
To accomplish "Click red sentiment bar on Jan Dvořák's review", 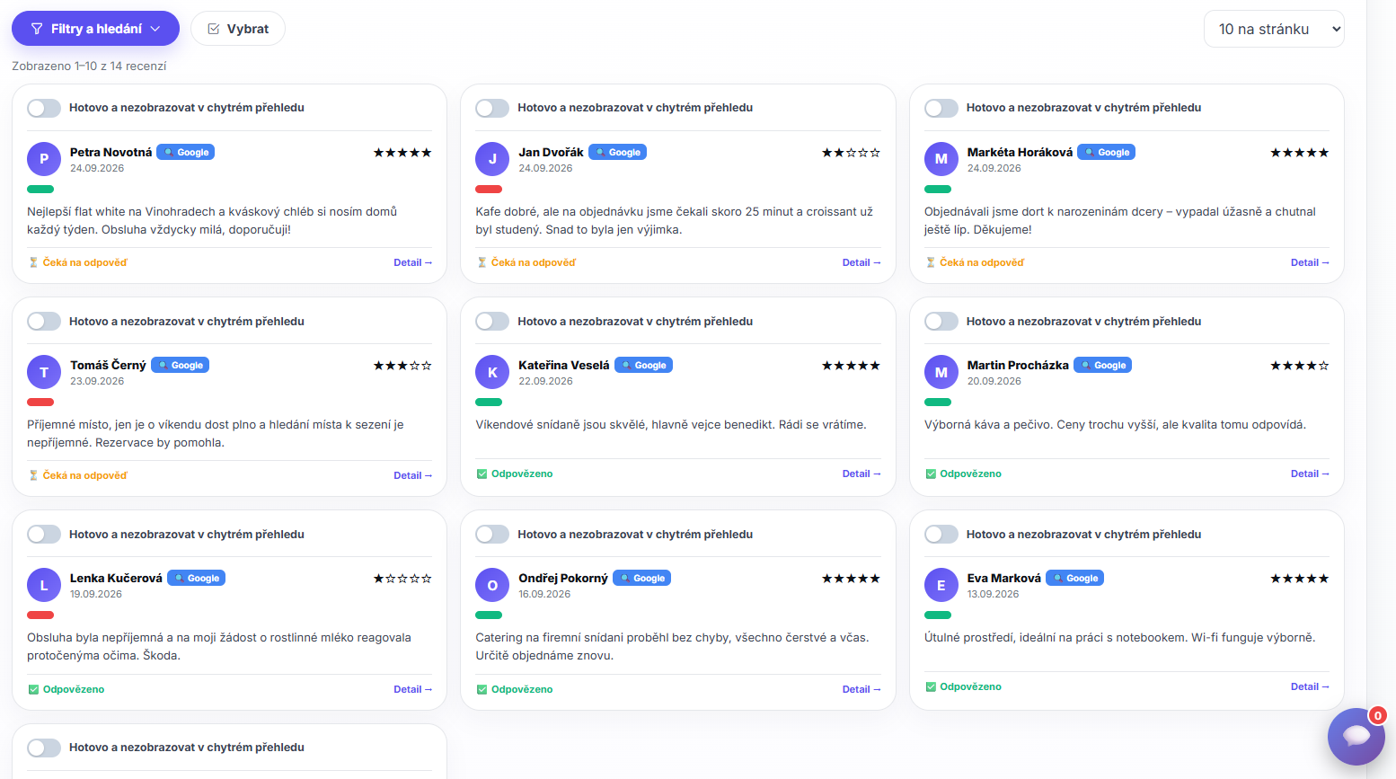I will pos(489,190).
